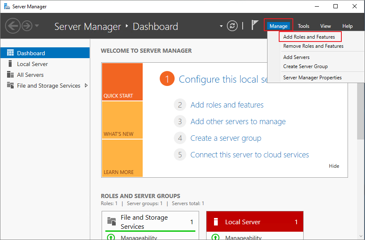Image resolution: width=365 pixels, height=240 pixels.
Task: Open the Manage menu
Action: pyautogui.click(x=278, y=26)
